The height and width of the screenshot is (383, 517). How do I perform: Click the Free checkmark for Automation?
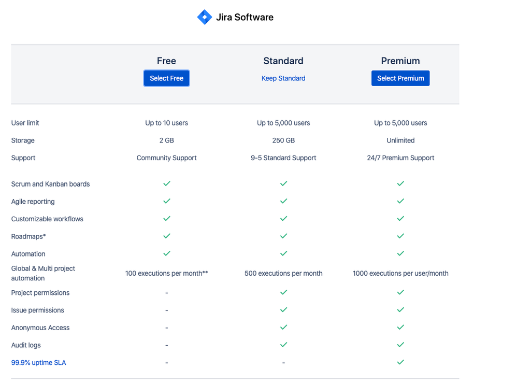pyautogui.click(x=167, y=253)
